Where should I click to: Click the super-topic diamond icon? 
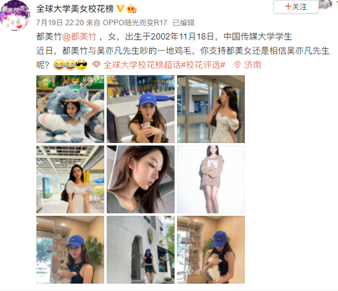(x=96, y=65)
